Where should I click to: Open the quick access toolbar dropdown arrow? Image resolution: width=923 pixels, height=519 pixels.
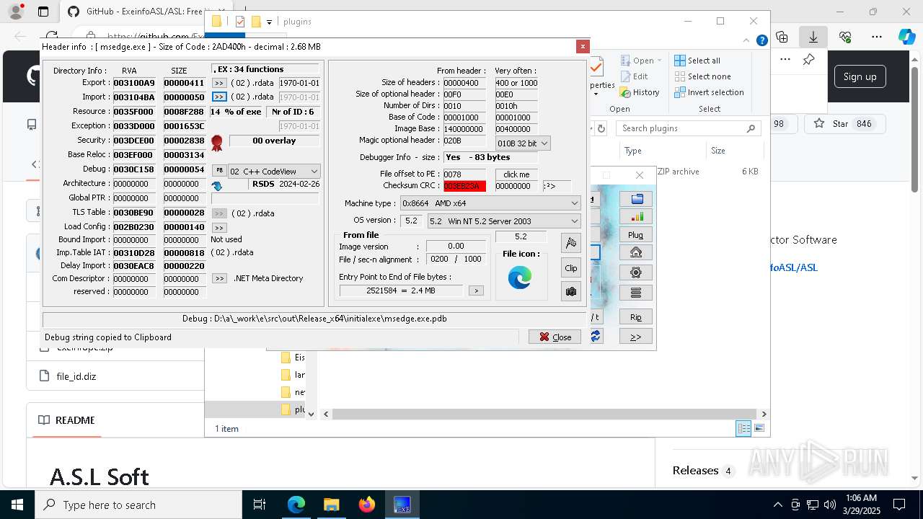269,22
